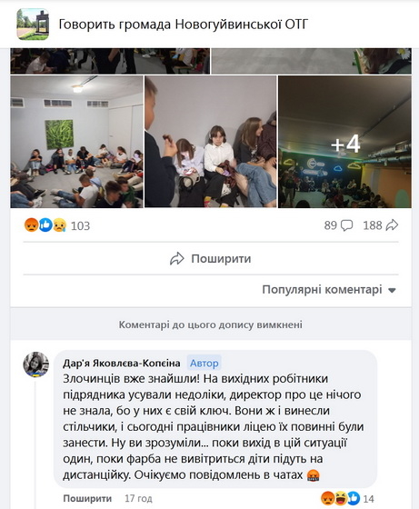Open photo of girls sitting against wall
The height and width of the screenshot is (509, 419).
pos(211,142)
